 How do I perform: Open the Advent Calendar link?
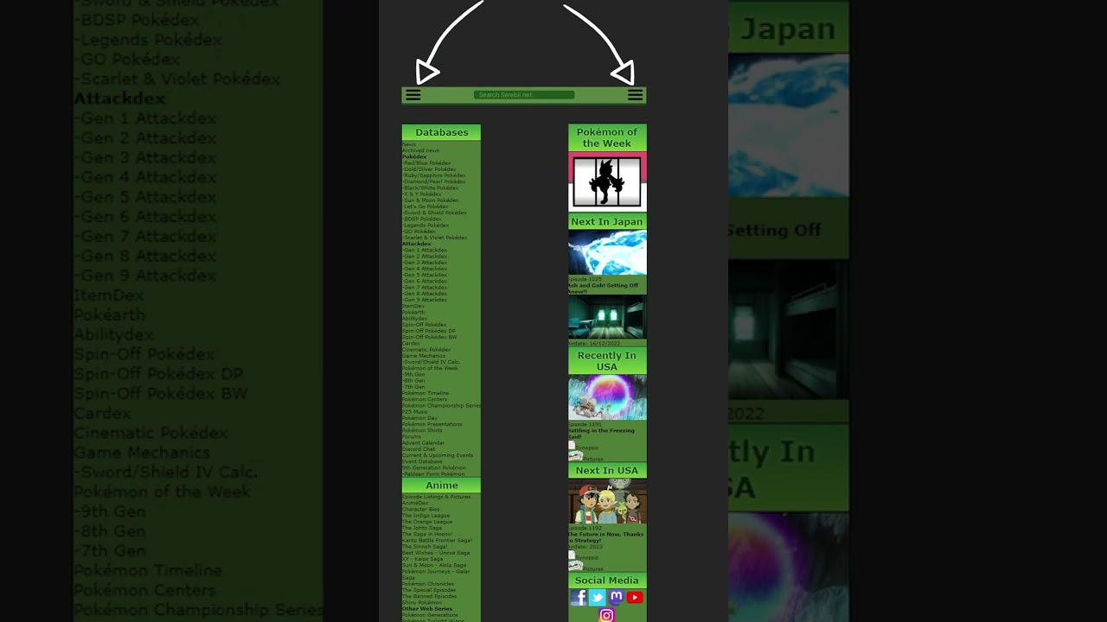423,443
